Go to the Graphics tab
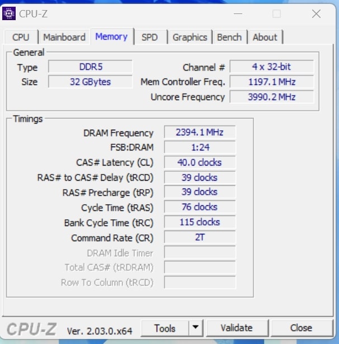Image resolution: width=339 pixels, height=344 pixels. 190,37
